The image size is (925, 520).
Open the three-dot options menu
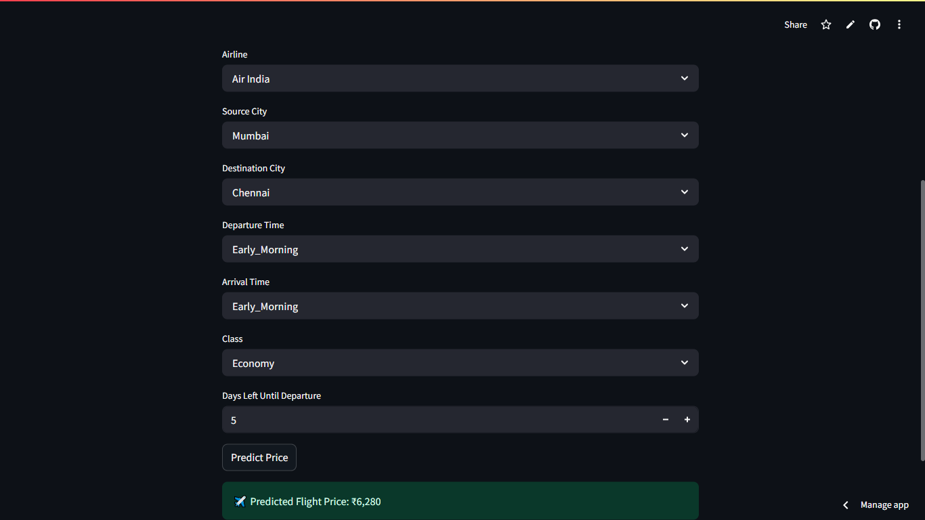tap(899, 24)
